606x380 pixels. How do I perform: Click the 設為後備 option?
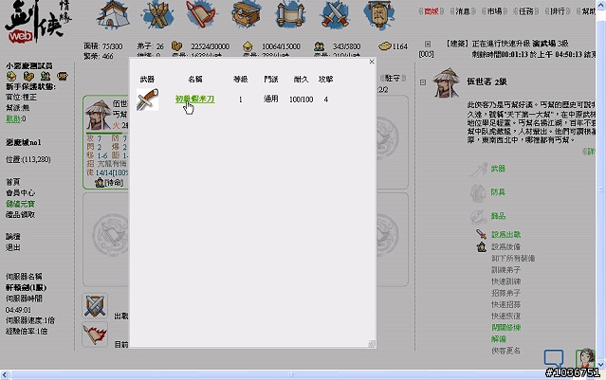[505, 246]
